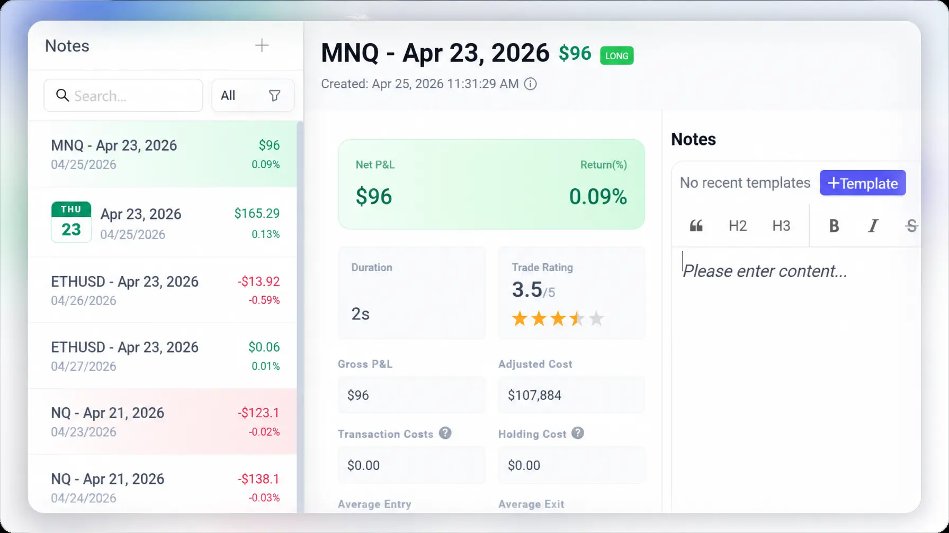
Task: Click the Notes sidebar heading
Action: 67,46
